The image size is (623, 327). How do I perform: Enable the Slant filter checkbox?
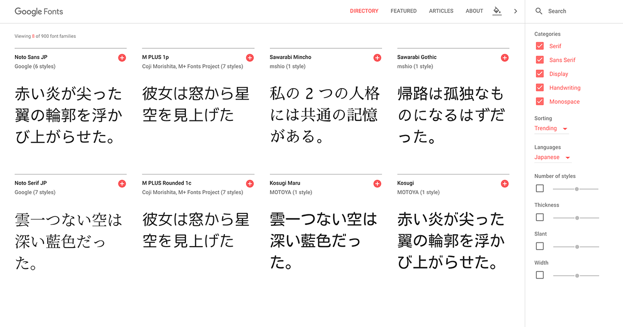(x=540, y=246)
